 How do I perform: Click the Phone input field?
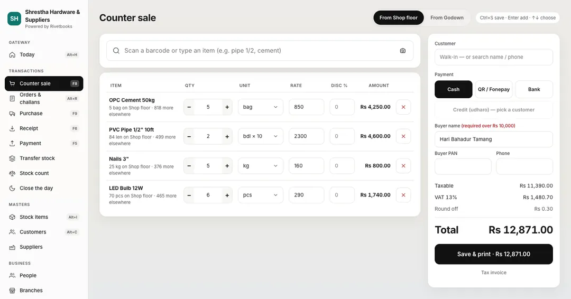coord(524,166)
